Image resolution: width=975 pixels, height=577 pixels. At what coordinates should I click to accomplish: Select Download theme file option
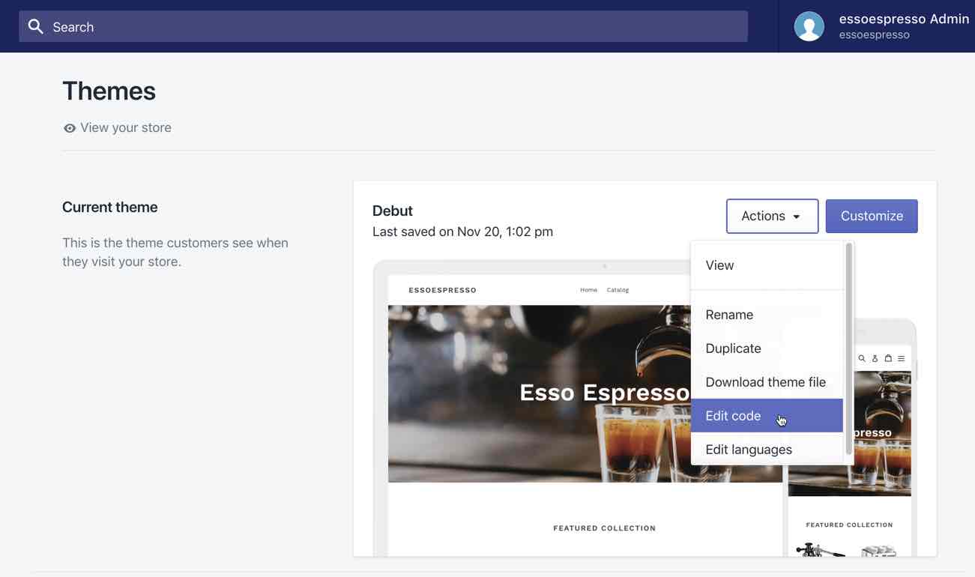765,382
